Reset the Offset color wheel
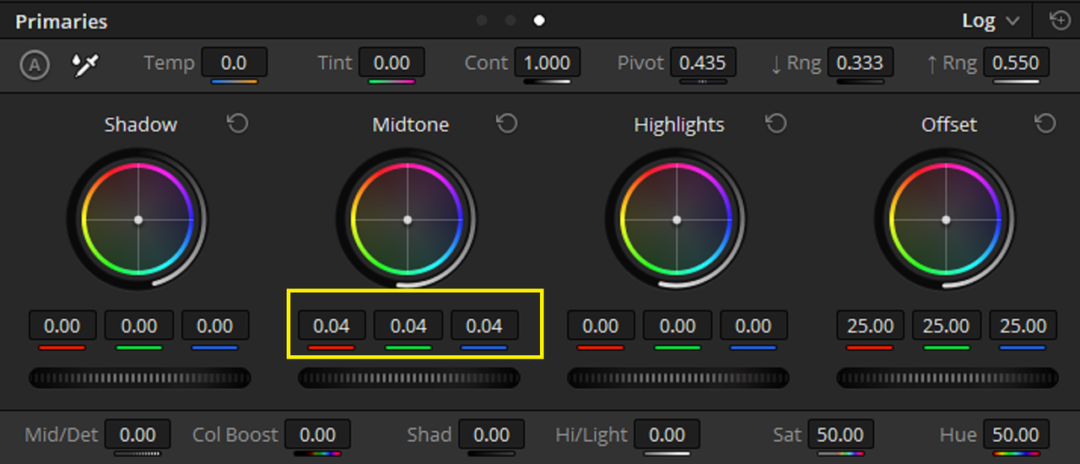The image size is (1080, 464). (1045, 124)
